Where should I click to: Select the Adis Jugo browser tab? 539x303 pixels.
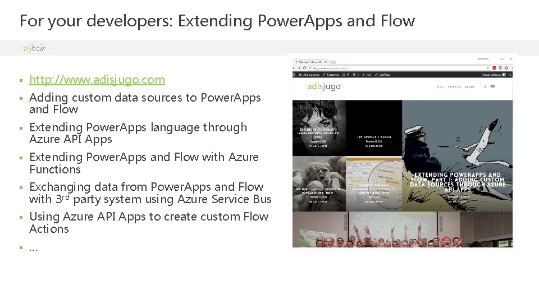310,62
